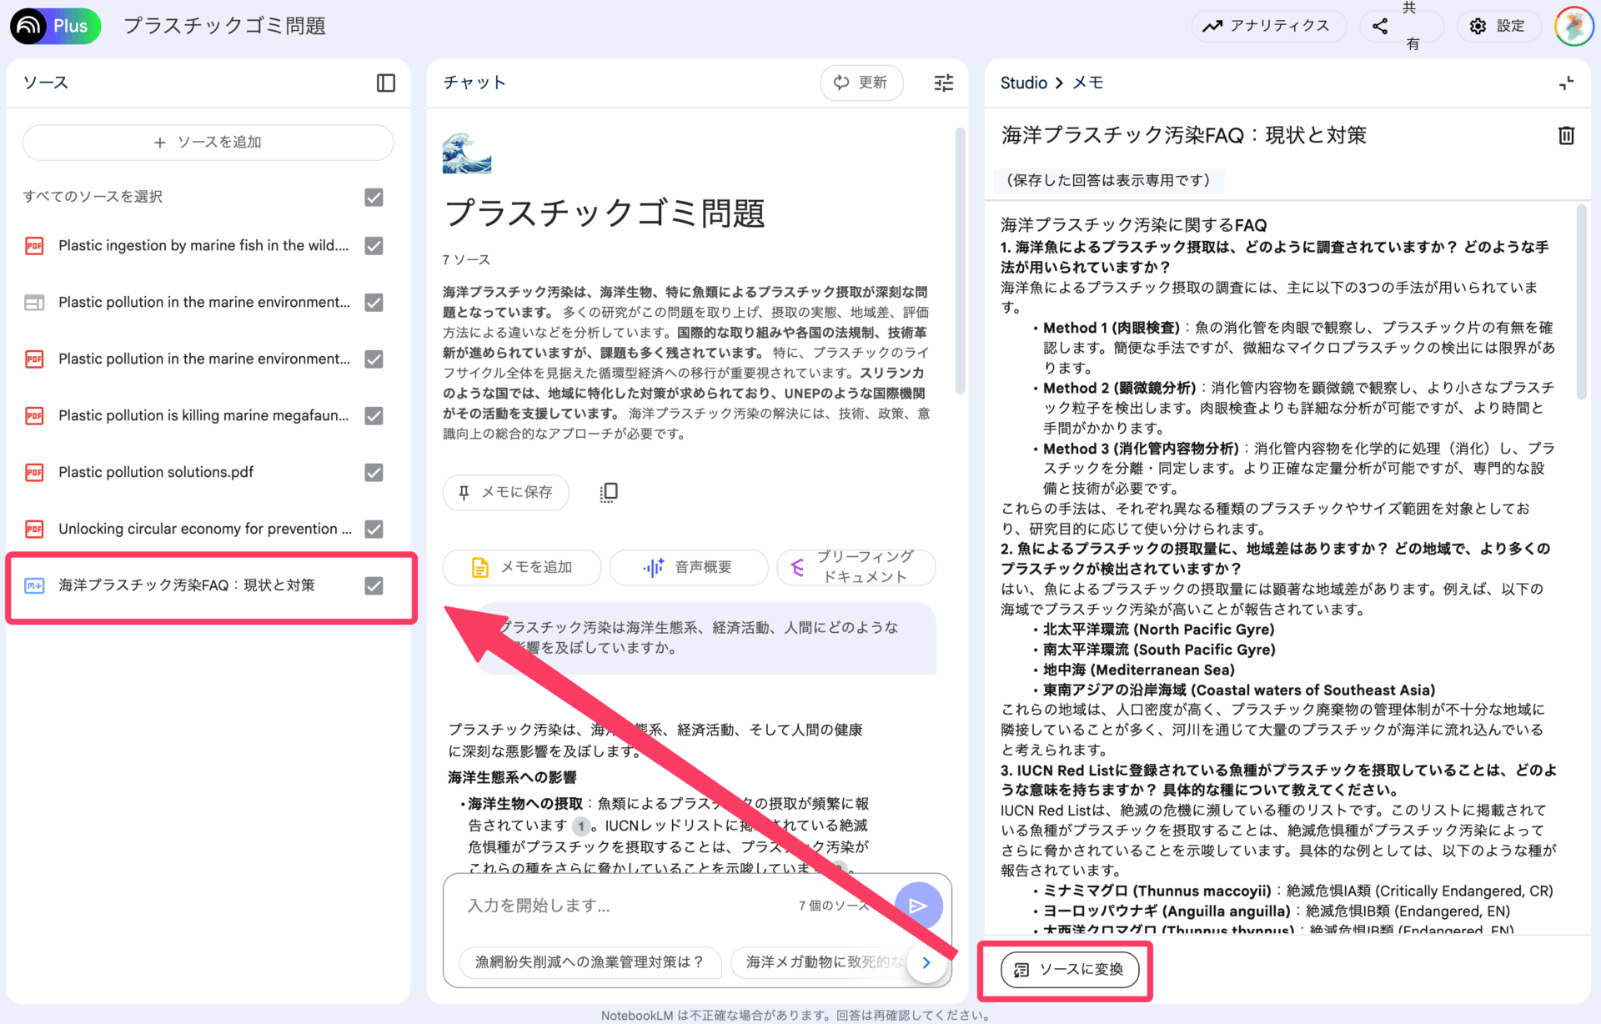Open the user profile avatar
Image resolution: width=1601 pixels, height=1024 pixels.
(1573, 26)
